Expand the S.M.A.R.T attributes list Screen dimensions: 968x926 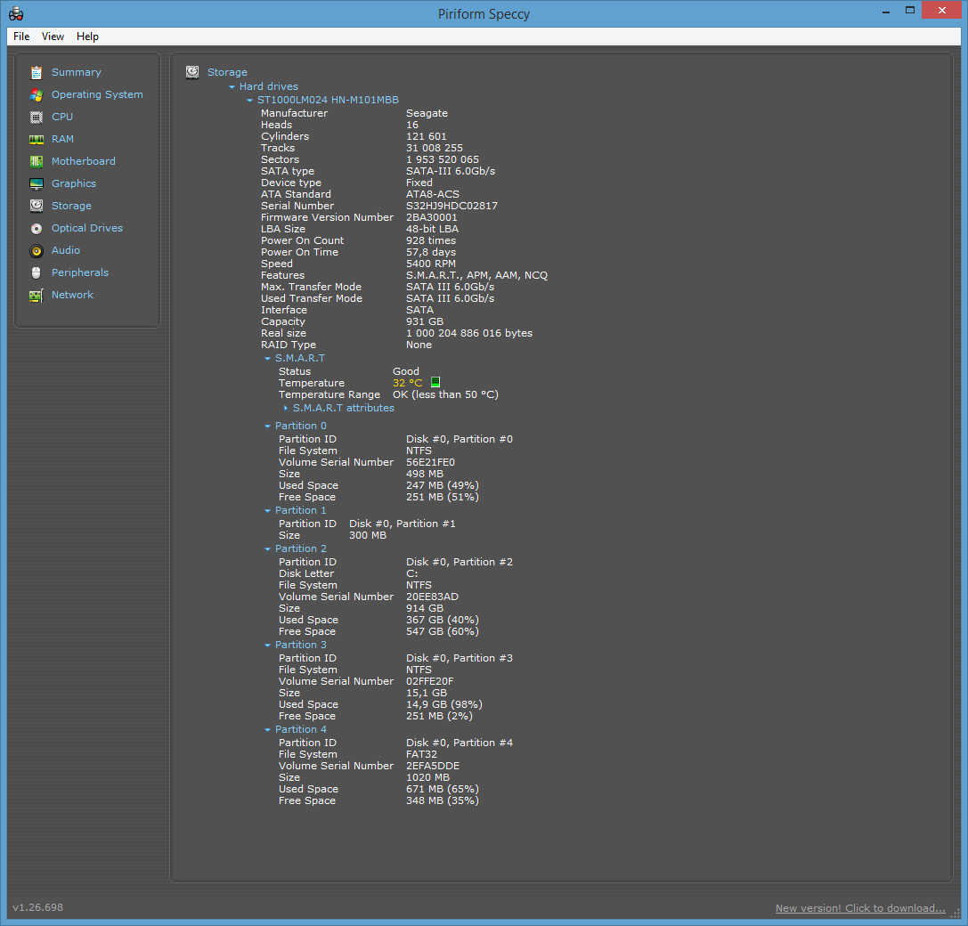tap(286, 408)
